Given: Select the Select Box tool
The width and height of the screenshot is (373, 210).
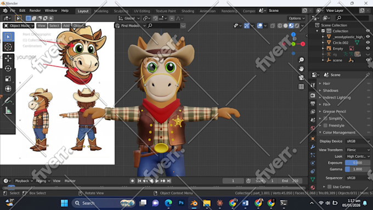Looking at the screenshot, I should click(x=8, y=37).
